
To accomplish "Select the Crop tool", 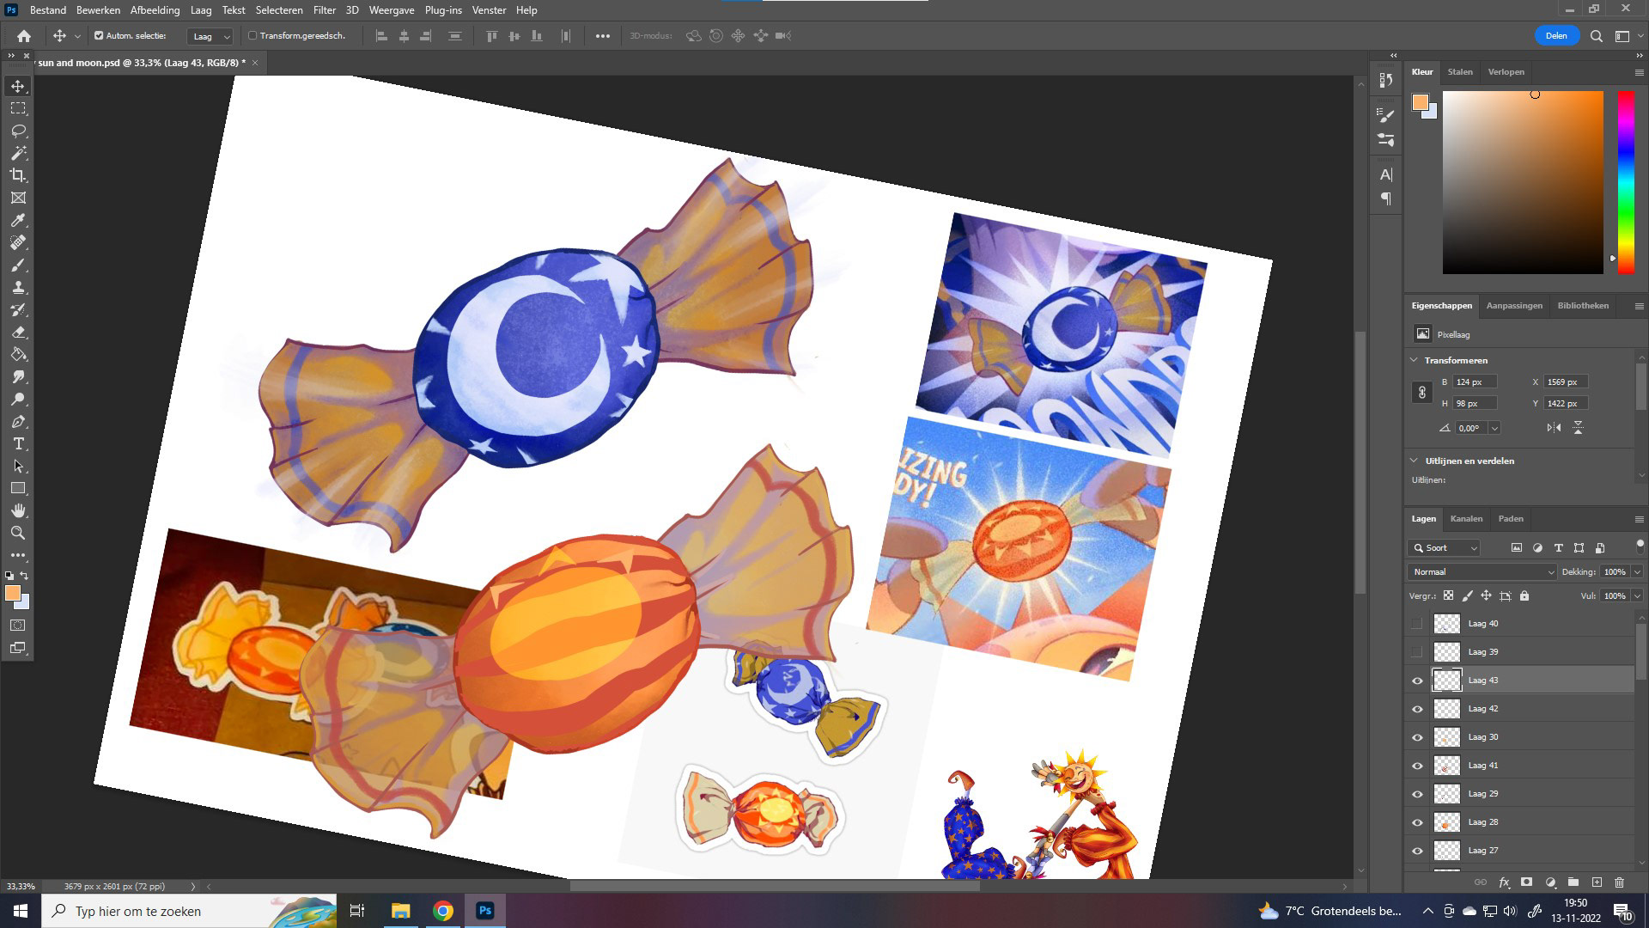I will coord(18,175).
